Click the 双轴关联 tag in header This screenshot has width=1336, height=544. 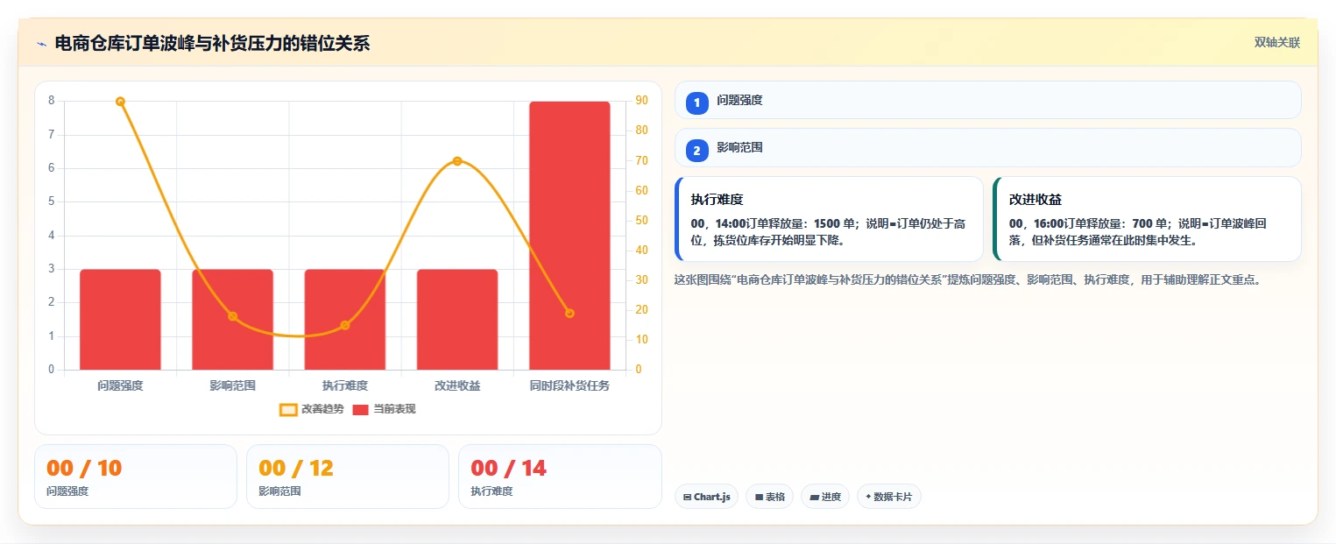1276,43
